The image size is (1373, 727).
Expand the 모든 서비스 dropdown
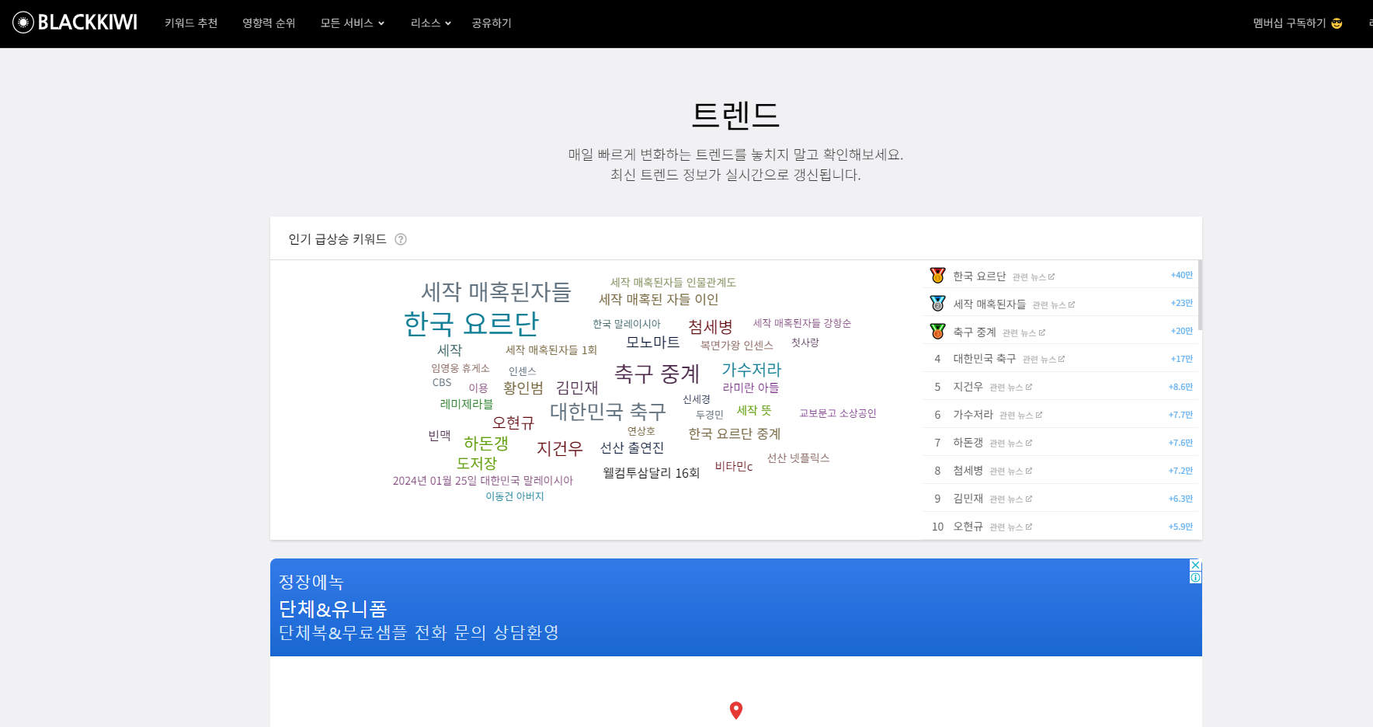tap(352, 23)
